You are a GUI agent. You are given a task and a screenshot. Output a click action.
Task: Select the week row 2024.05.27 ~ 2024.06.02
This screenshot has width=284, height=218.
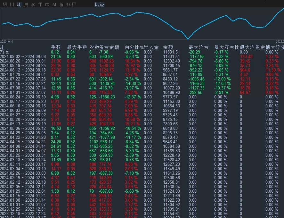(x=142, y=115)
